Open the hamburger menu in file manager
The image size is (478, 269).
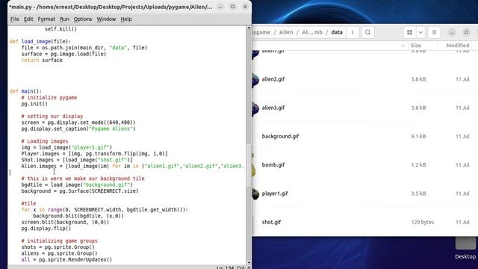point(434,32)
